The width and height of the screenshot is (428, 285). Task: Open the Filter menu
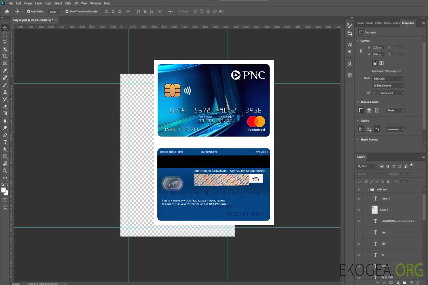coord(68,3)
